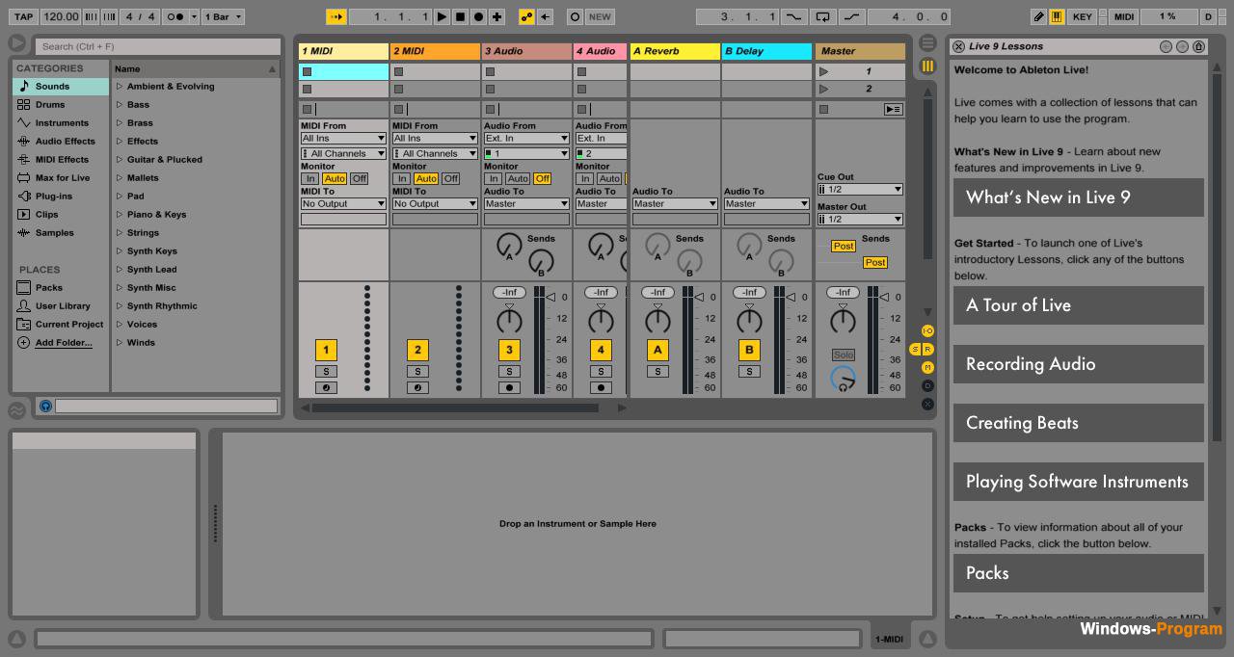This screenshot has width=1234, height=657.
Task: Click the detail view toggle triangle
Action: (x=927, y=638)
